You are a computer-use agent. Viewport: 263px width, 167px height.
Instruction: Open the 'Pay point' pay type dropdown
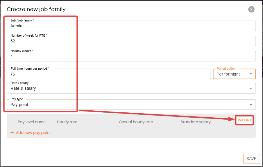[131, 105]
